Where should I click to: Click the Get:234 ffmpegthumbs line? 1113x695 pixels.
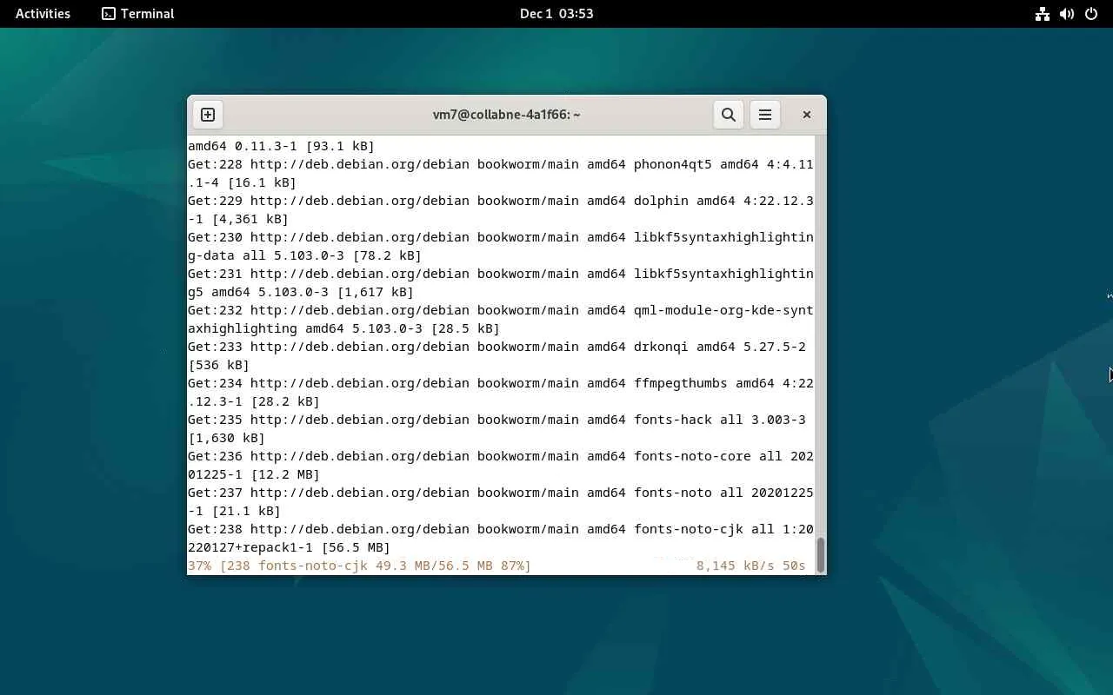[x=501, y=383]
